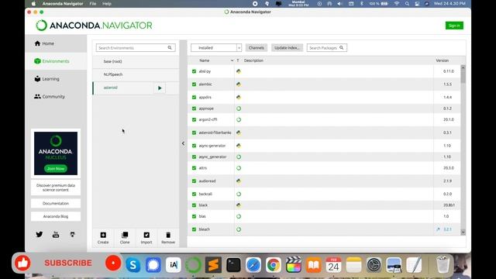Open Google Chrome from the Dock
The height and width of the screenshot is (279, 496).
[274, 265]
